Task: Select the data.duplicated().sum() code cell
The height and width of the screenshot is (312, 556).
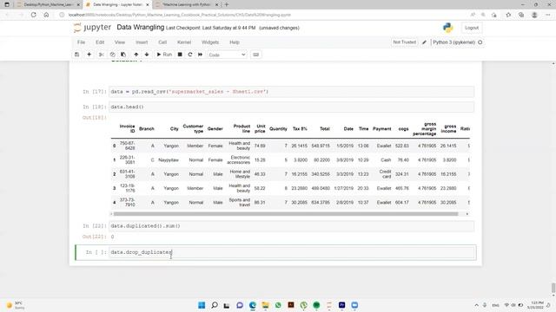Action: click(x=291, y=226)
